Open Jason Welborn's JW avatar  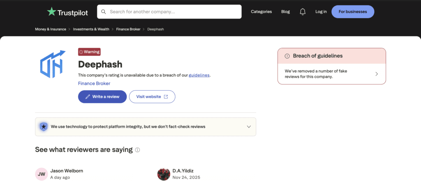[42, 174]
